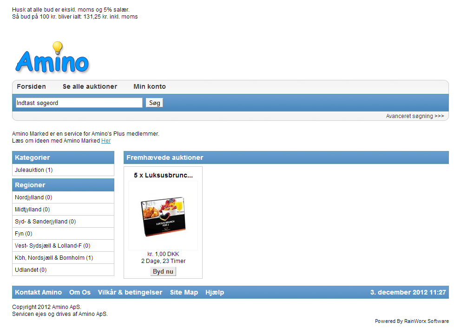This screenshot has height=328, width=474.
Task: Click 'Husk at alle bud er ekskl. moms' notice
Action: point(71,10)
